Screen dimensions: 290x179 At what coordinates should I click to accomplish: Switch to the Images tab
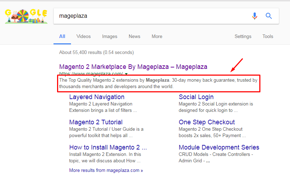[110, 37]
